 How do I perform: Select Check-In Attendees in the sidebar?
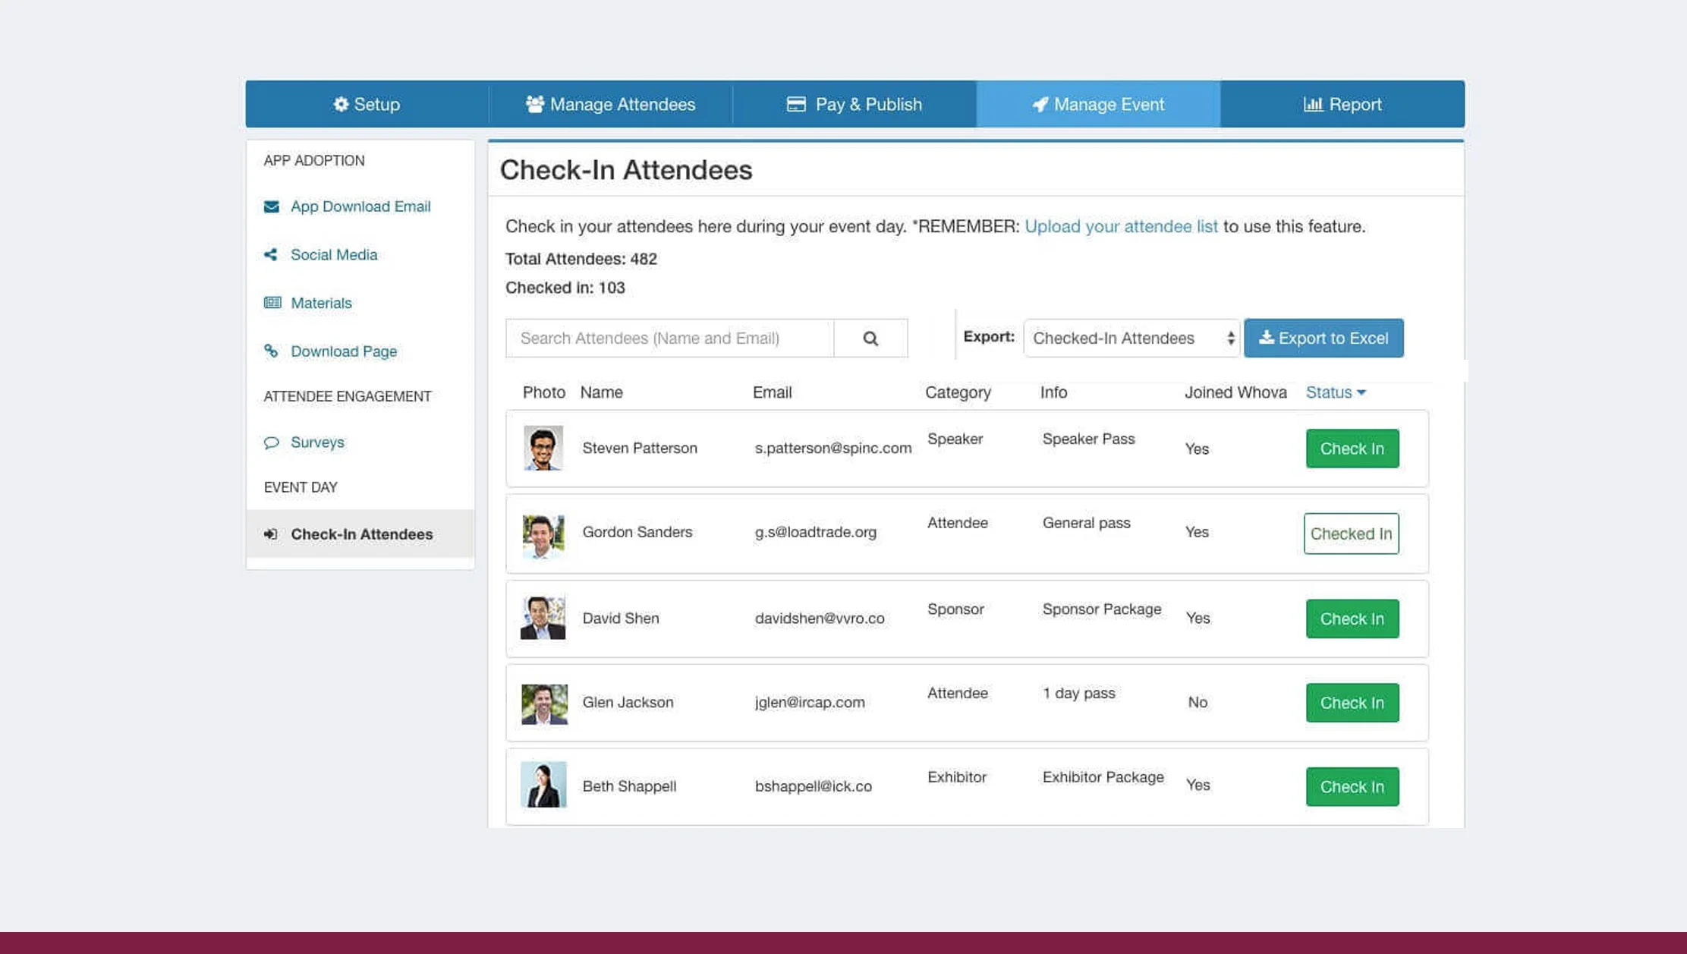(x=361, y=534)
